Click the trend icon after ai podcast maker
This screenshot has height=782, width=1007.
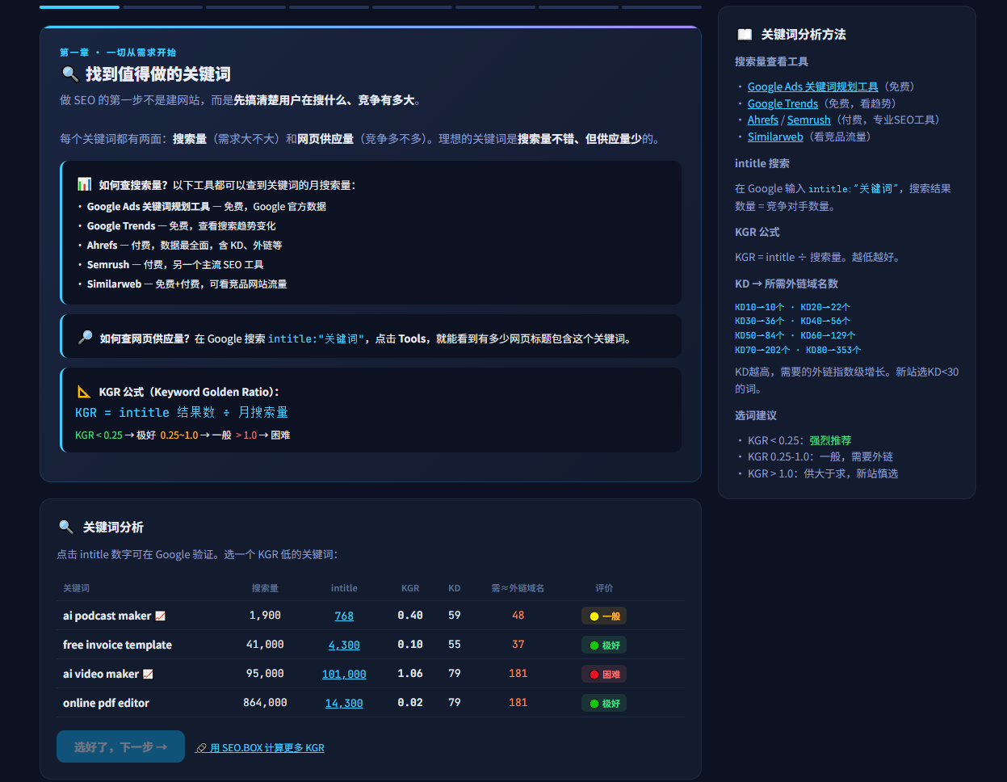(x=160, y=616)
